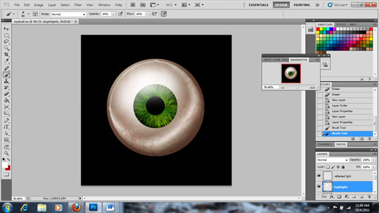Open the File menu
This screenshot has width=379, height=213.
tap(17, 5)
